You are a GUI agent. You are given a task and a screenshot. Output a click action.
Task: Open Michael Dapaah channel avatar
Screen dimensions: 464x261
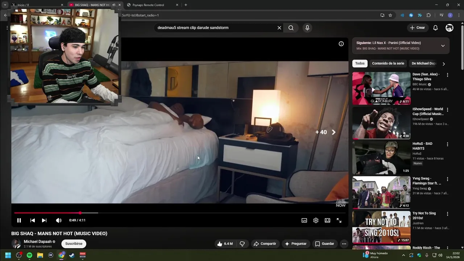16,244
